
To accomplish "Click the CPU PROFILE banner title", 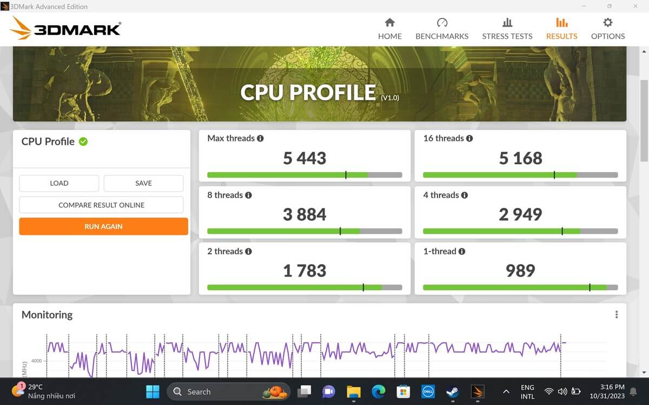I will [x=308, y=92].
